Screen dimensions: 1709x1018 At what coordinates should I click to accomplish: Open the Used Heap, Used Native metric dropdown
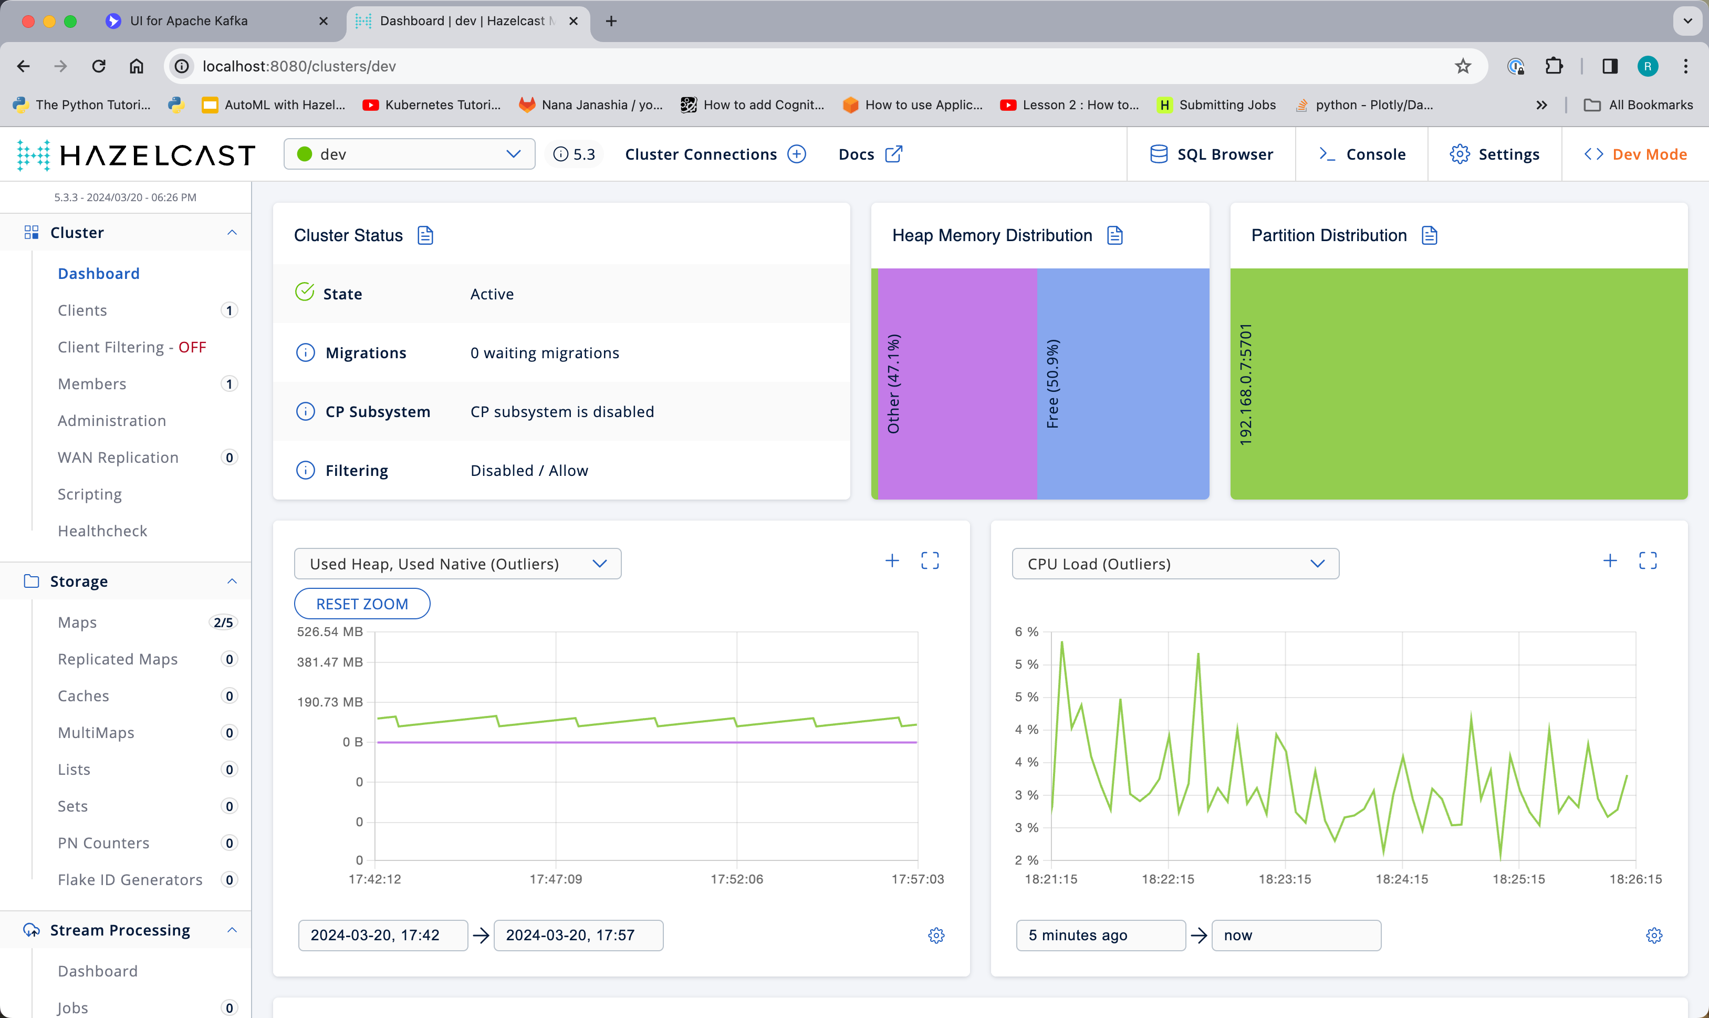458,564
